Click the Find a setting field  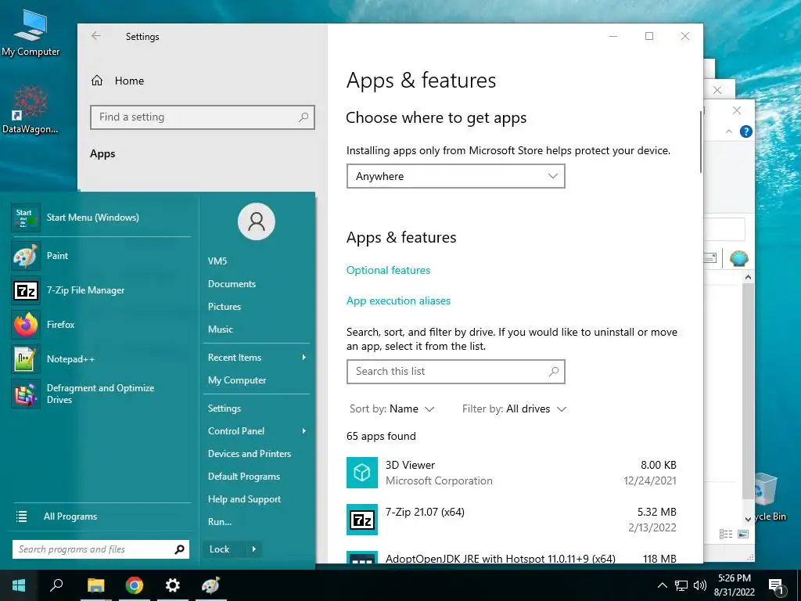[x=203, y=117]
